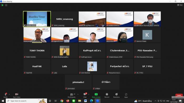The width and height of the screenshot is (184, 103).
Task: Open the Word app in the taskbar
Action: point(85,101)
